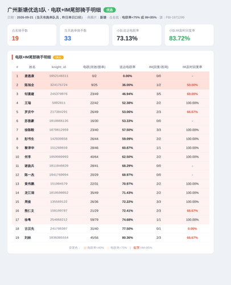Click the 0/2 call ratio cell

pyautogui.click(x=94, y=76)
